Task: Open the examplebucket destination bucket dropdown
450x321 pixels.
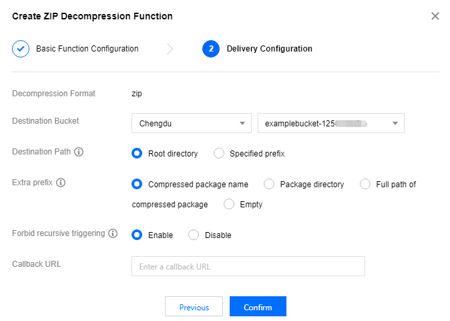Action: point(330,123)
